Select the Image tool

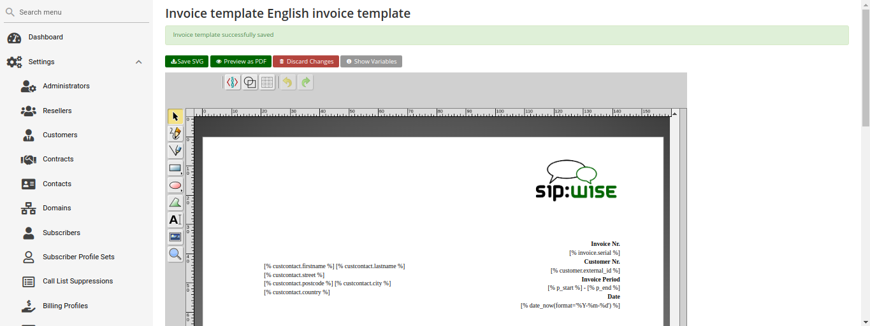tap(175, 237)
